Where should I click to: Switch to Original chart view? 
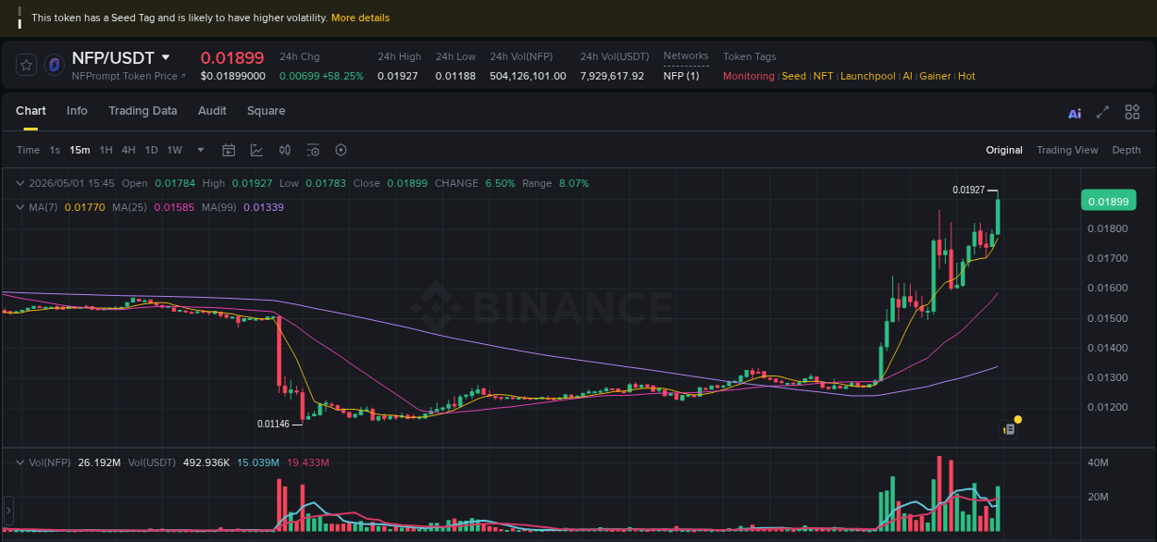pyautogui.click(x=1004, y=150)
